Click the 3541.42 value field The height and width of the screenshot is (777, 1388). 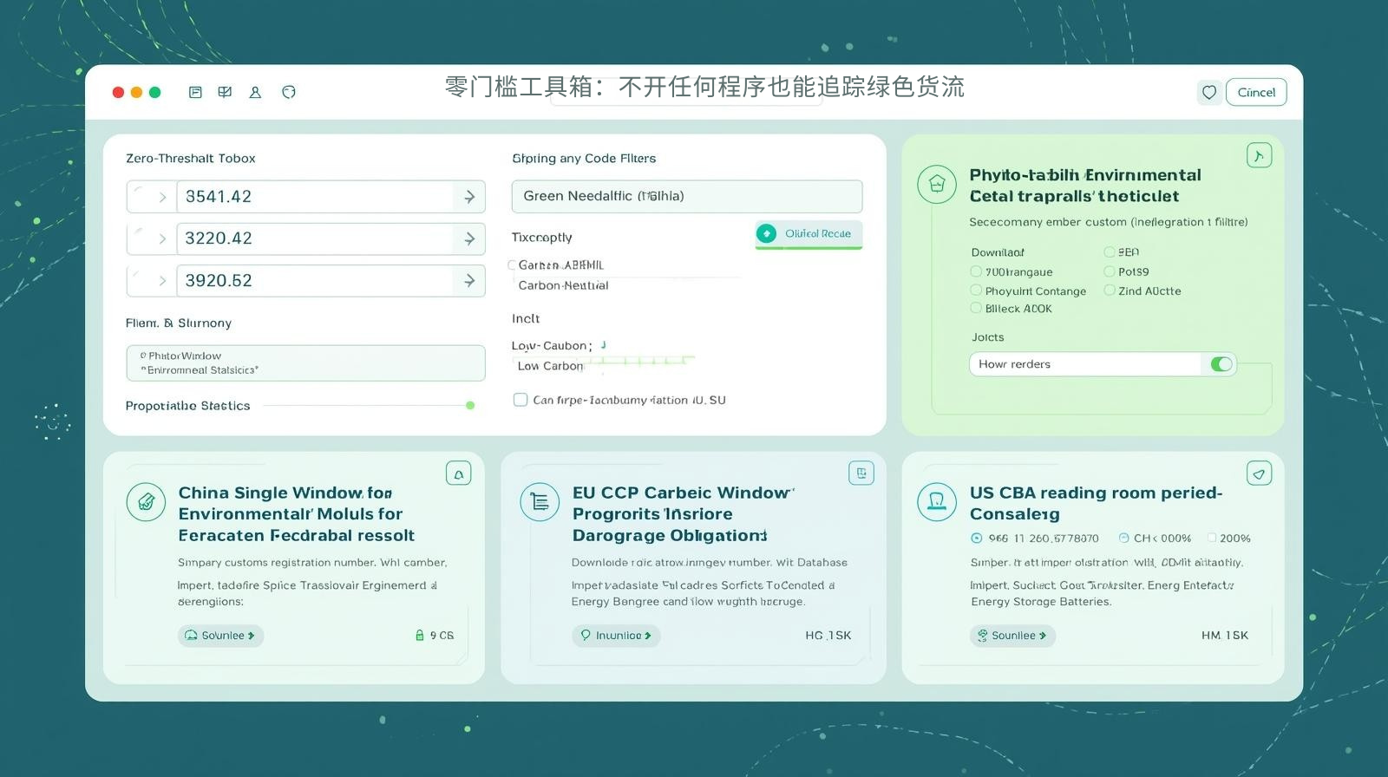315,197
